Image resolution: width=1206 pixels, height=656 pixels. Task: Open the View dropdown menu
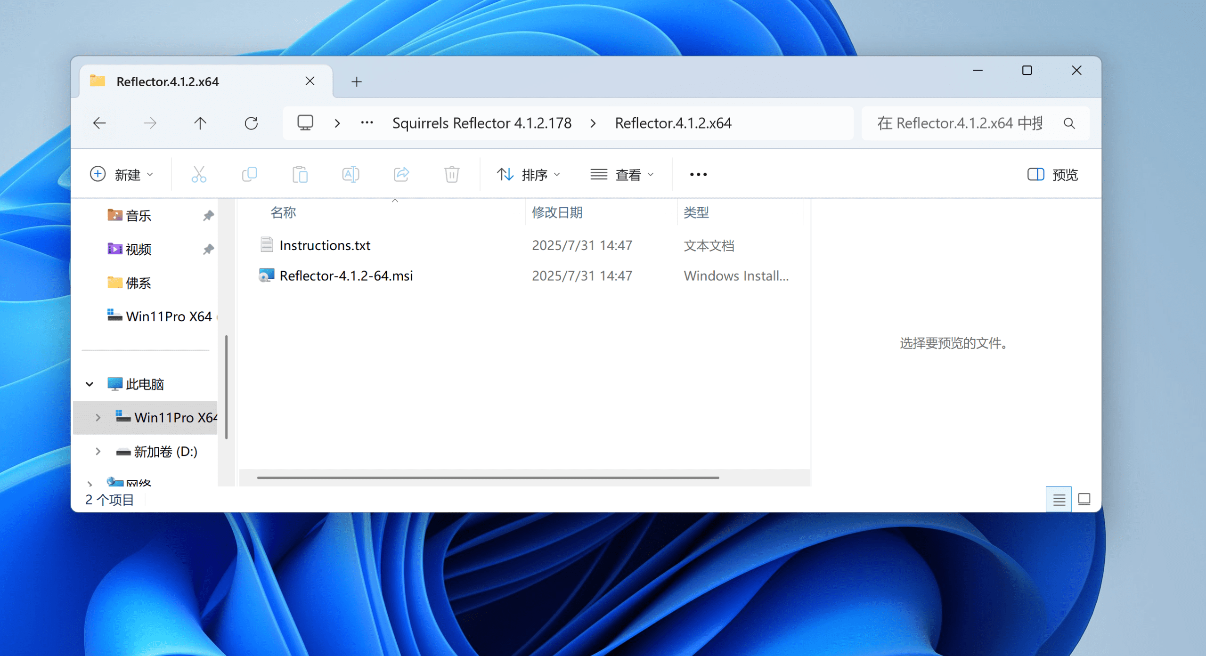pos(622,175)
